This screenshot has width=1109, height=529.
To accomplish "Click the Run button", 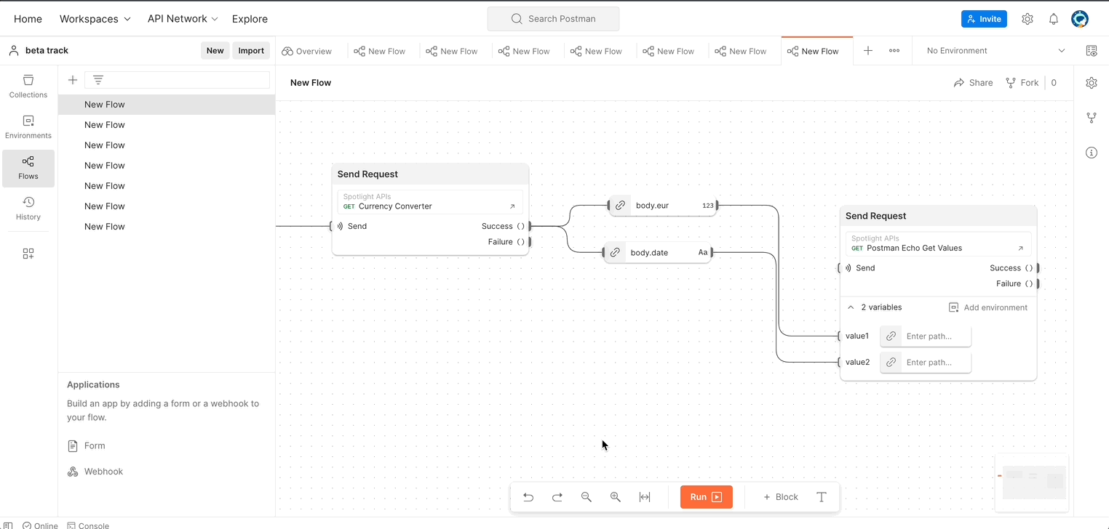I will point(705,497).
